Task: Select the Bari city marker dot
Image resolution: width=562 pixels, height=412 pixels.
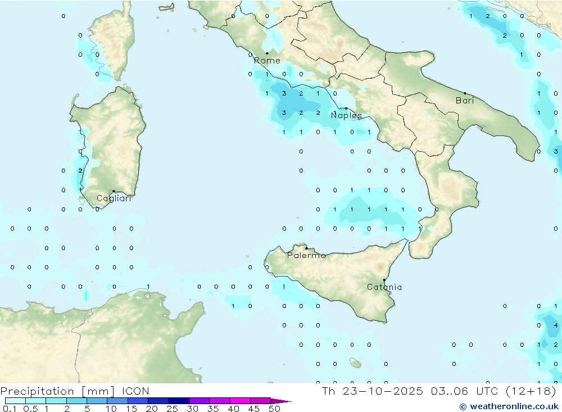Action: (x=465, y=93)
